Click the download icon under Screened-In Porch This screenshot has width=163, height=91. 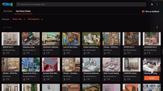(x=24, y=79)
